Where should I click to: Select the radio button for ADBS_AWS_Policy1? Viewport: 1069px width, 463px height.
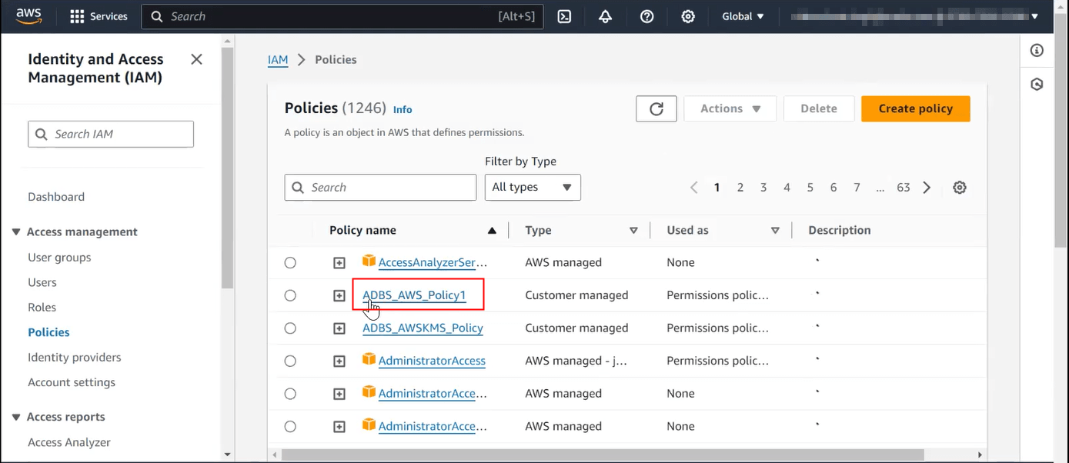pyautogui.click(x=290, y=295)
